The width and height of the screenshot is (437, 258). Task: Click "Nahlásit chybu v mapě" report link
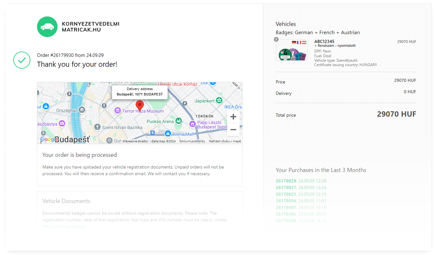(x=225, y=141)
